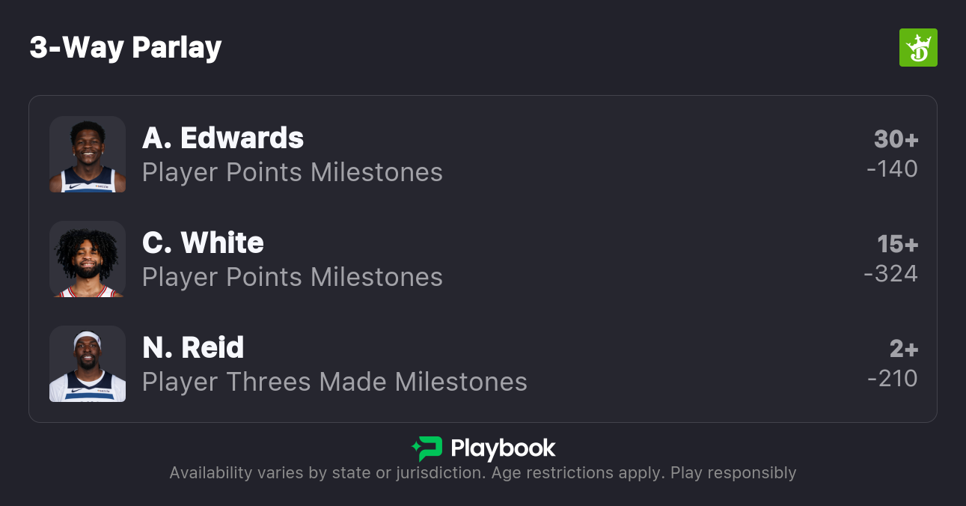Click Player Points Milestones under C. White
The image size is (966, 506).
[293, 278]
